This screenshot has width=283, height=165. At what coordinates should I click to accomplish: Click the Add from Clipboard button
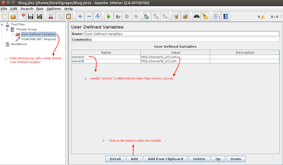[x=165, y=159]
